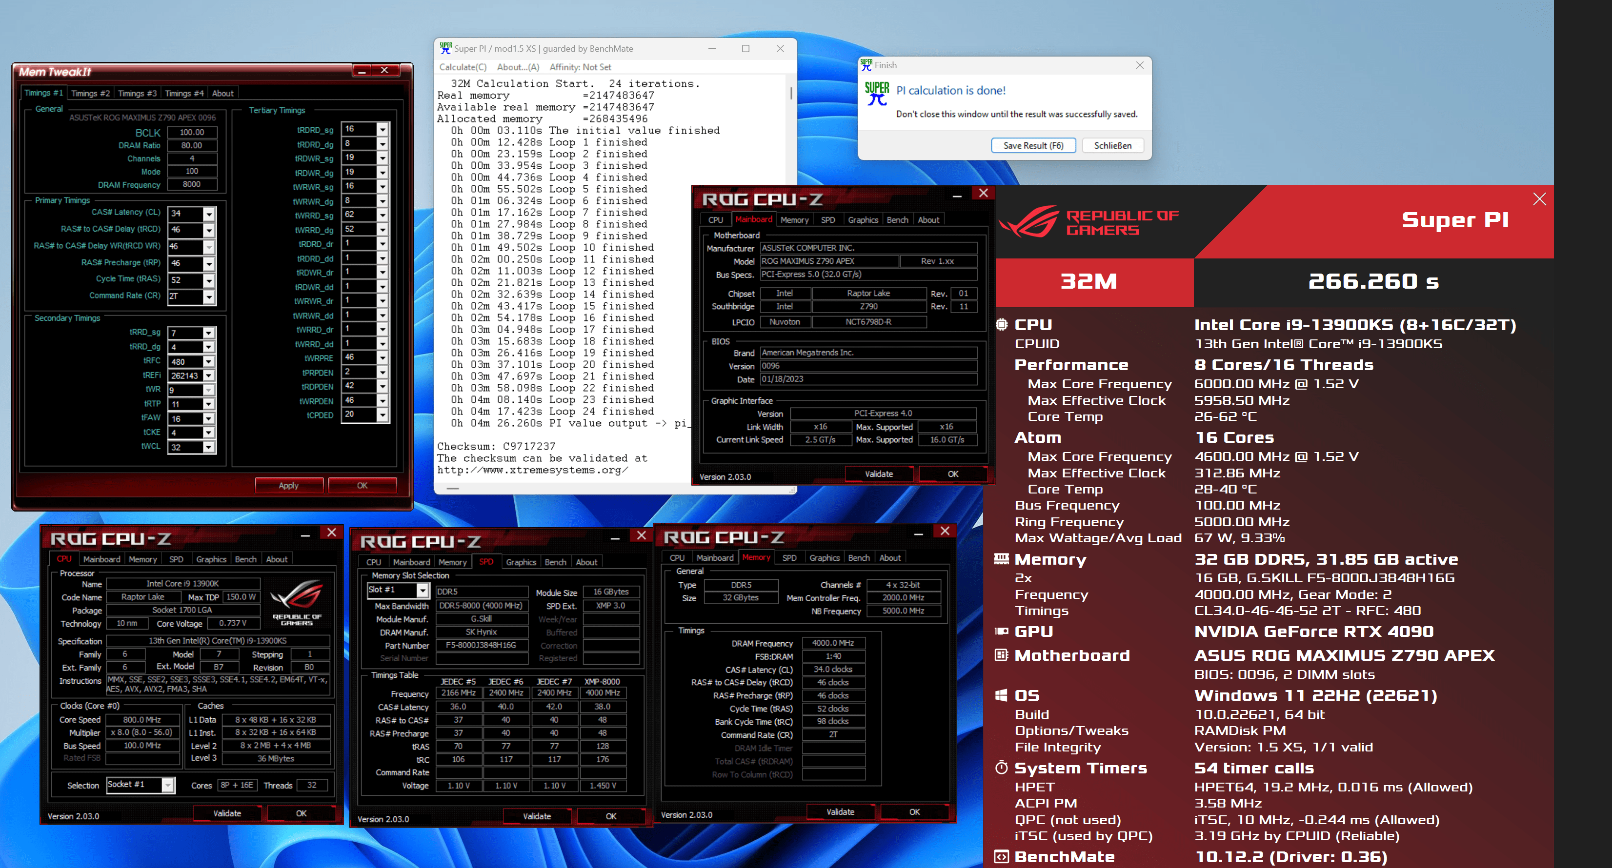Click Schließen button in Finish dialog
The image size is (1612, 868).
[x=1112, y=146]
